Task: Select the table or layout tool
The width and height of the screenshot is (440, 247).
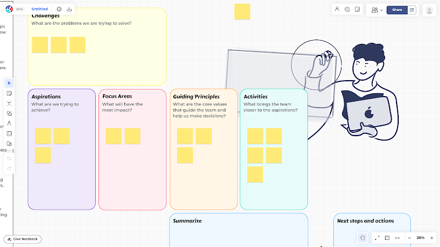Action: [9, 133]
